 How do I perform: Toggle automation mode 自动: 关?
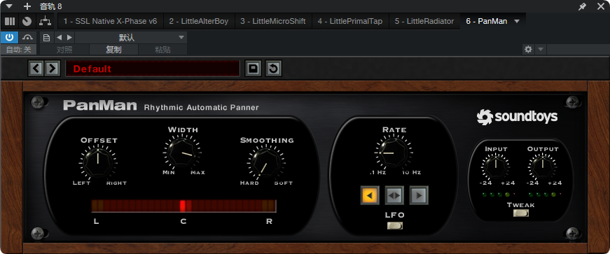(x=18, y=50)
